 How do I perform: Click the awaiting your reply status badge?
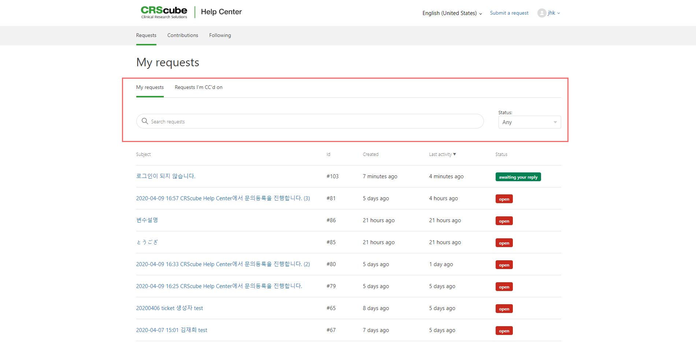[x=518, y=177]
